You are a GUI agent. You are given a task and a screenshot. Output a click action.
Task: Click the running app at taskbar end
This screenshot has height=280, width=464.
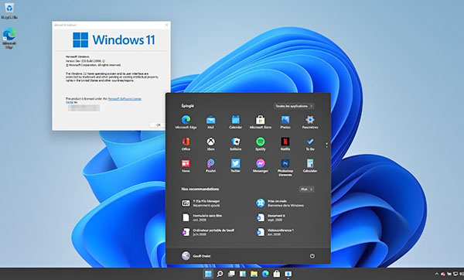[x=288, y=274]
